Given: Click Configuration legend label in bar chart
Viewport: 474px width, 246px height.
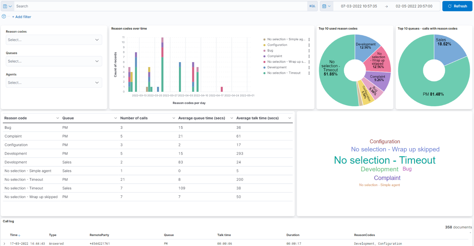Looking at the screenshot, I should pos(277,45).
